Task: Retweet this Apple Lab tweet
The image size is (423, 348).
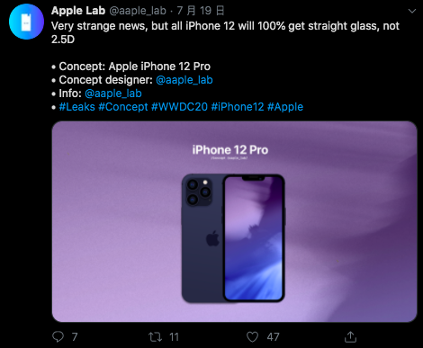Action: pos(156,337)
